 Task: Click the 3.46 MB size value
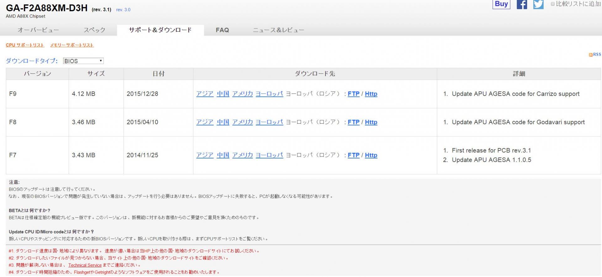click(x=83, y=122)
